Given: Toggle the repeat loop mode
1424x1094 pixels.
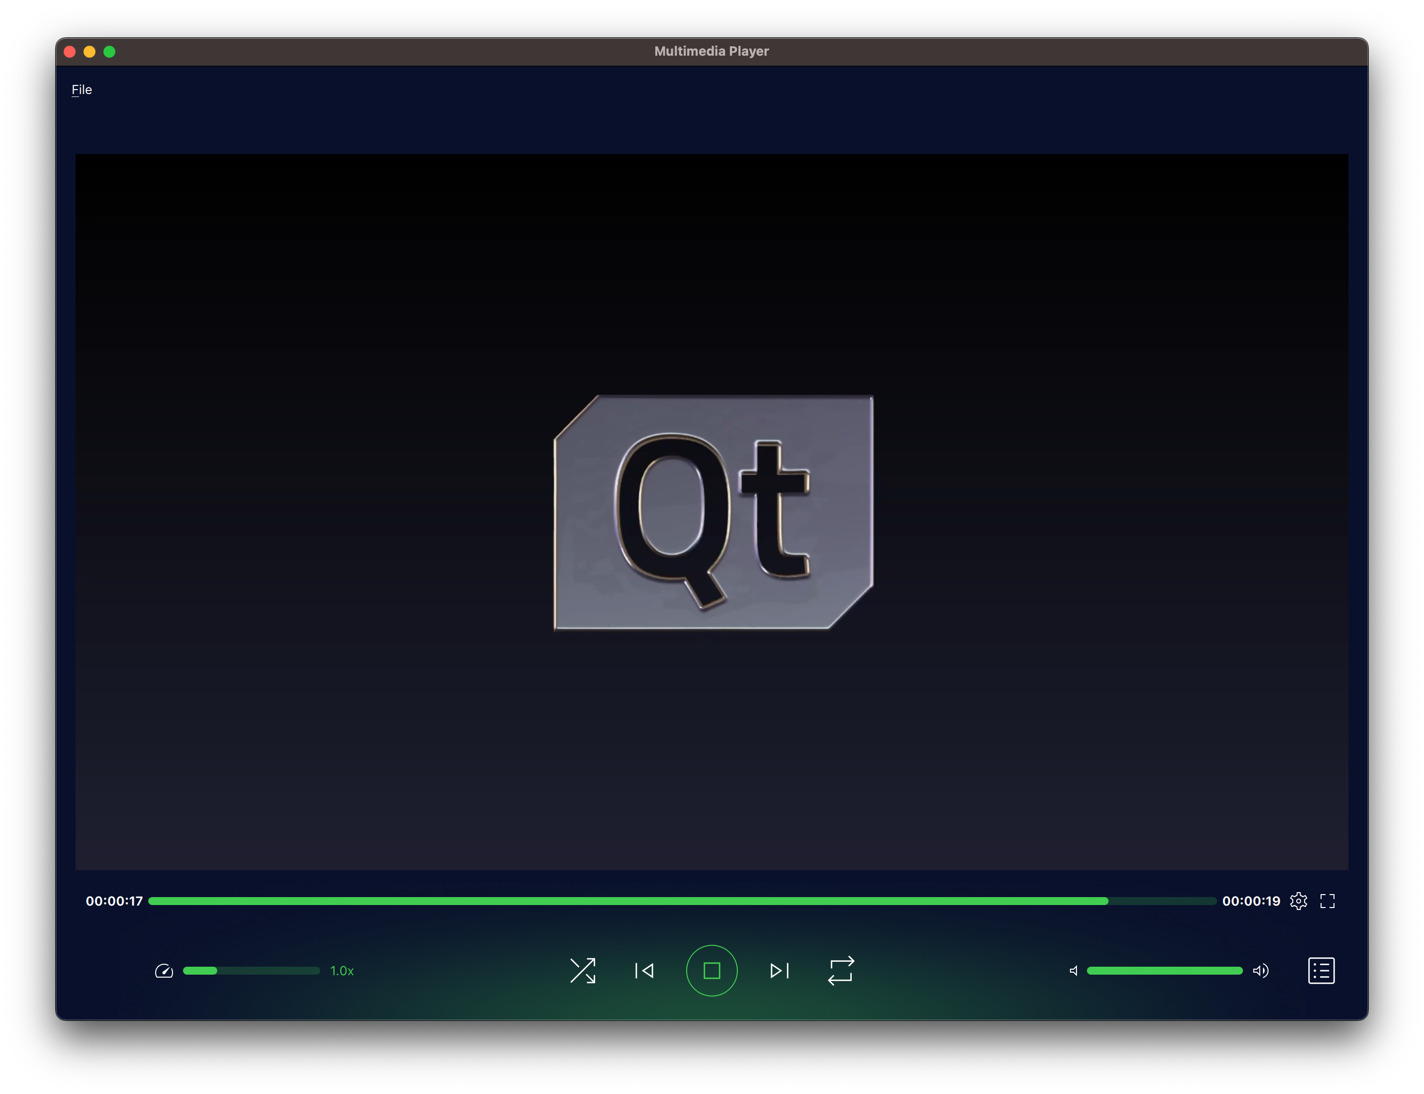Looking at the screenshot, I should [x=841, y=970].
